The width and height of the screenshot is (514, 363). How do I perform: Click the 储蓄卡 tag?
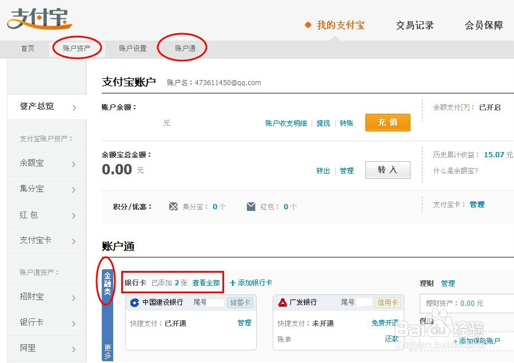coord(240,302)
